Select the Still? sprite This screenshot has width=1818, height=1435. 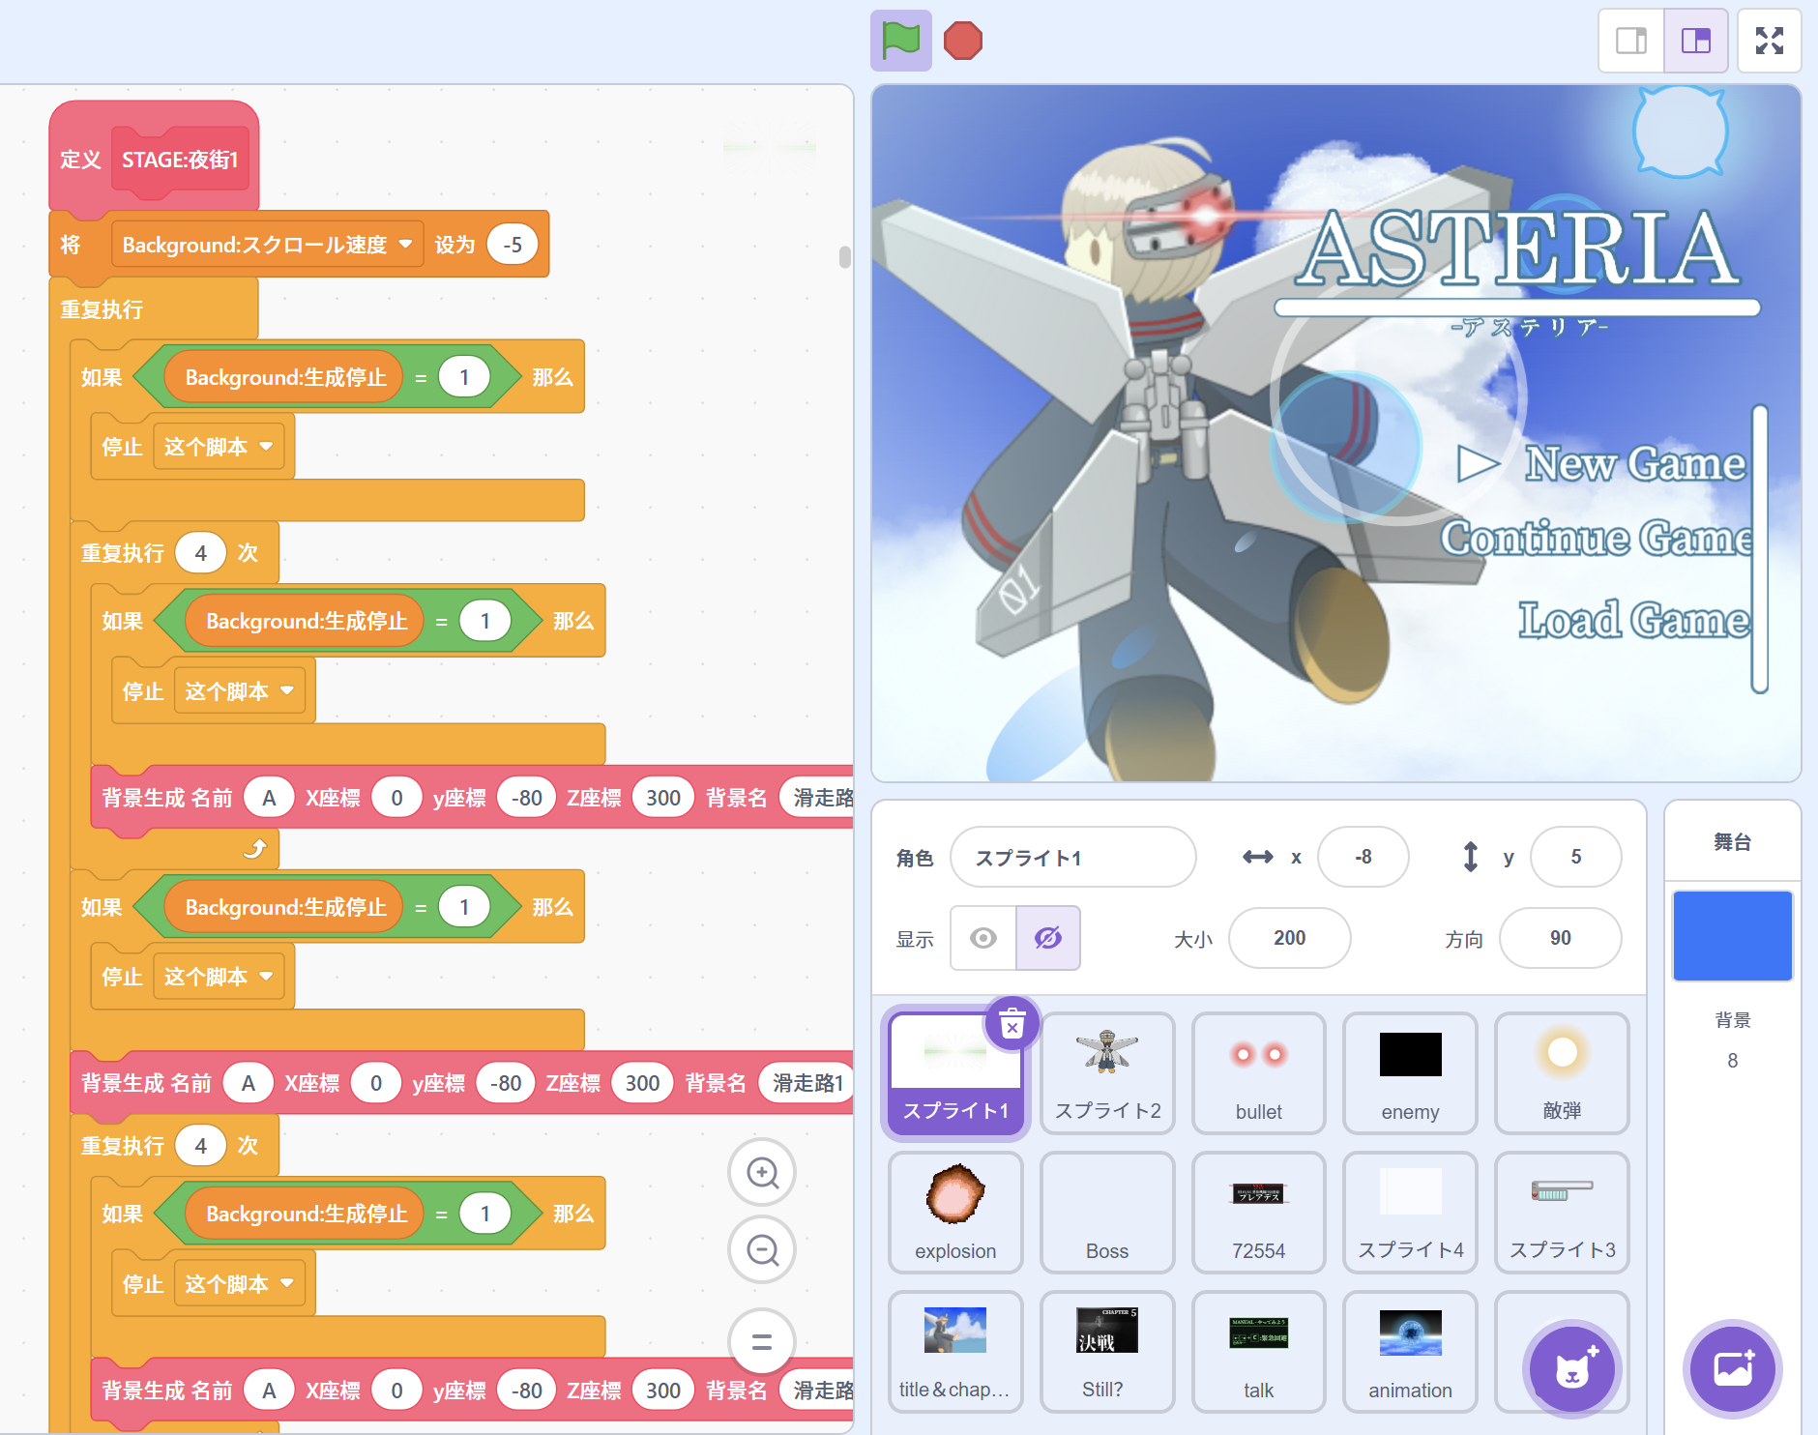1107,1351
